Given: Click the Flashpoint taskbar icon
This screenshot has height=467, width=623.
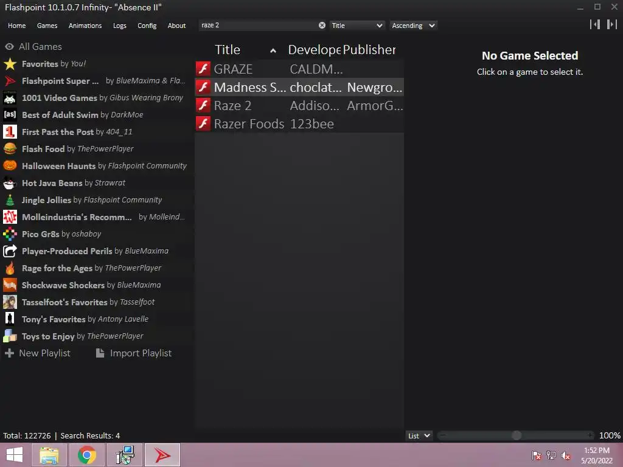Looking at the screenshot, I should coord(162,455).
